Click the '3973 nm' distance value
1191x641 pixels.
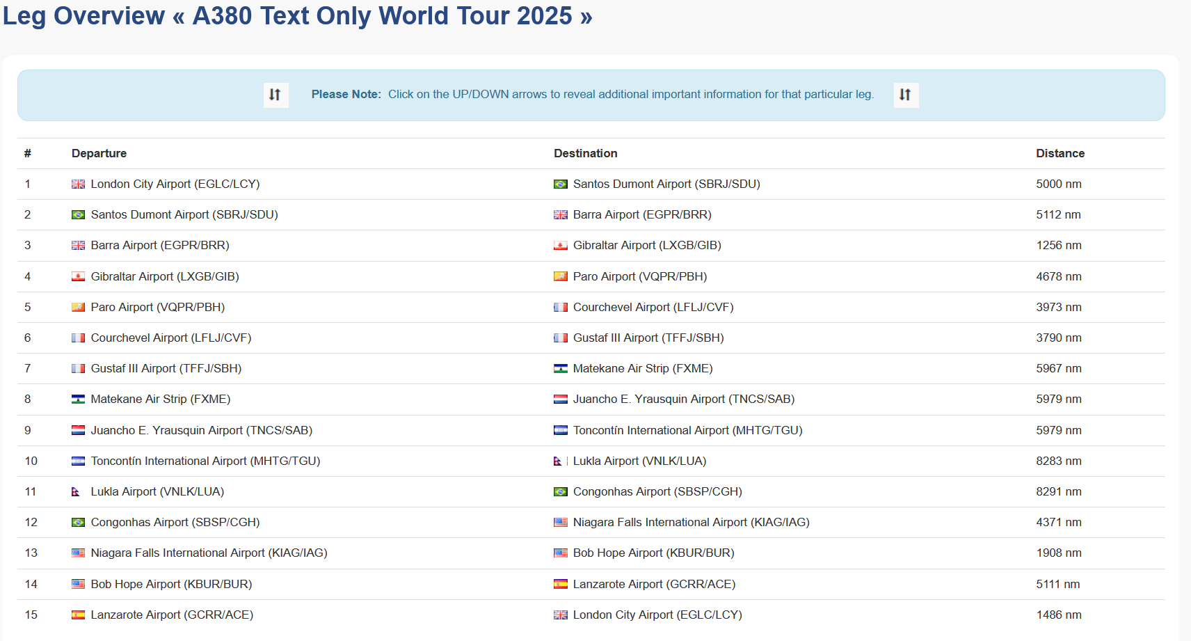coord(1059,308)
